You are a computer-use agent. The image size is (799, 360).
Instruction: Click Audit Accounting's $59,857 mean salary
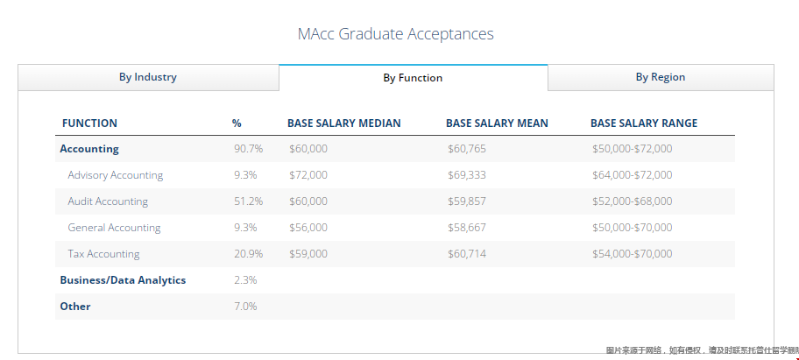click(466, 201)
